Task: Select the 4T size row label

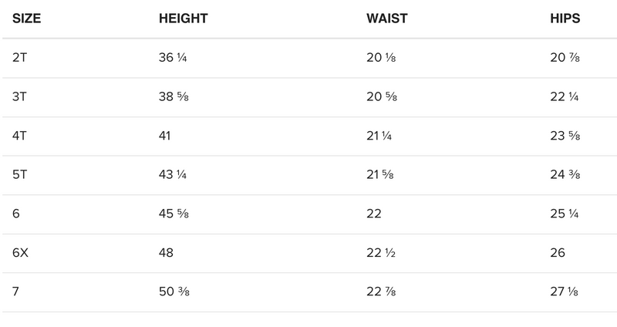Action: [x=20, y=136]
